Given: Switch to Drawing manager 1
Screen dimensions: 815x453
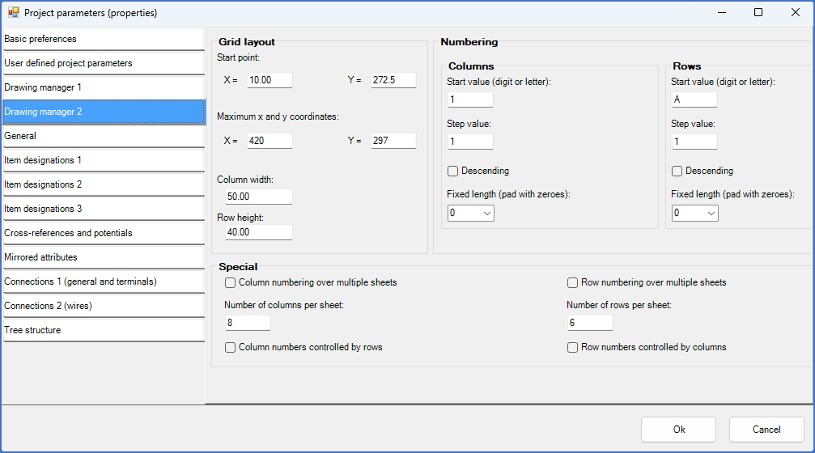Looking at the screenshot, I should 104,87.
